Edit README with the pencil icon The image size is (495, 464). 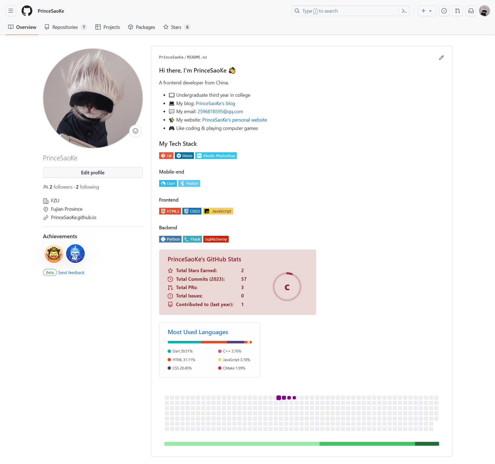pyautogui.click(x=441, y=57)
